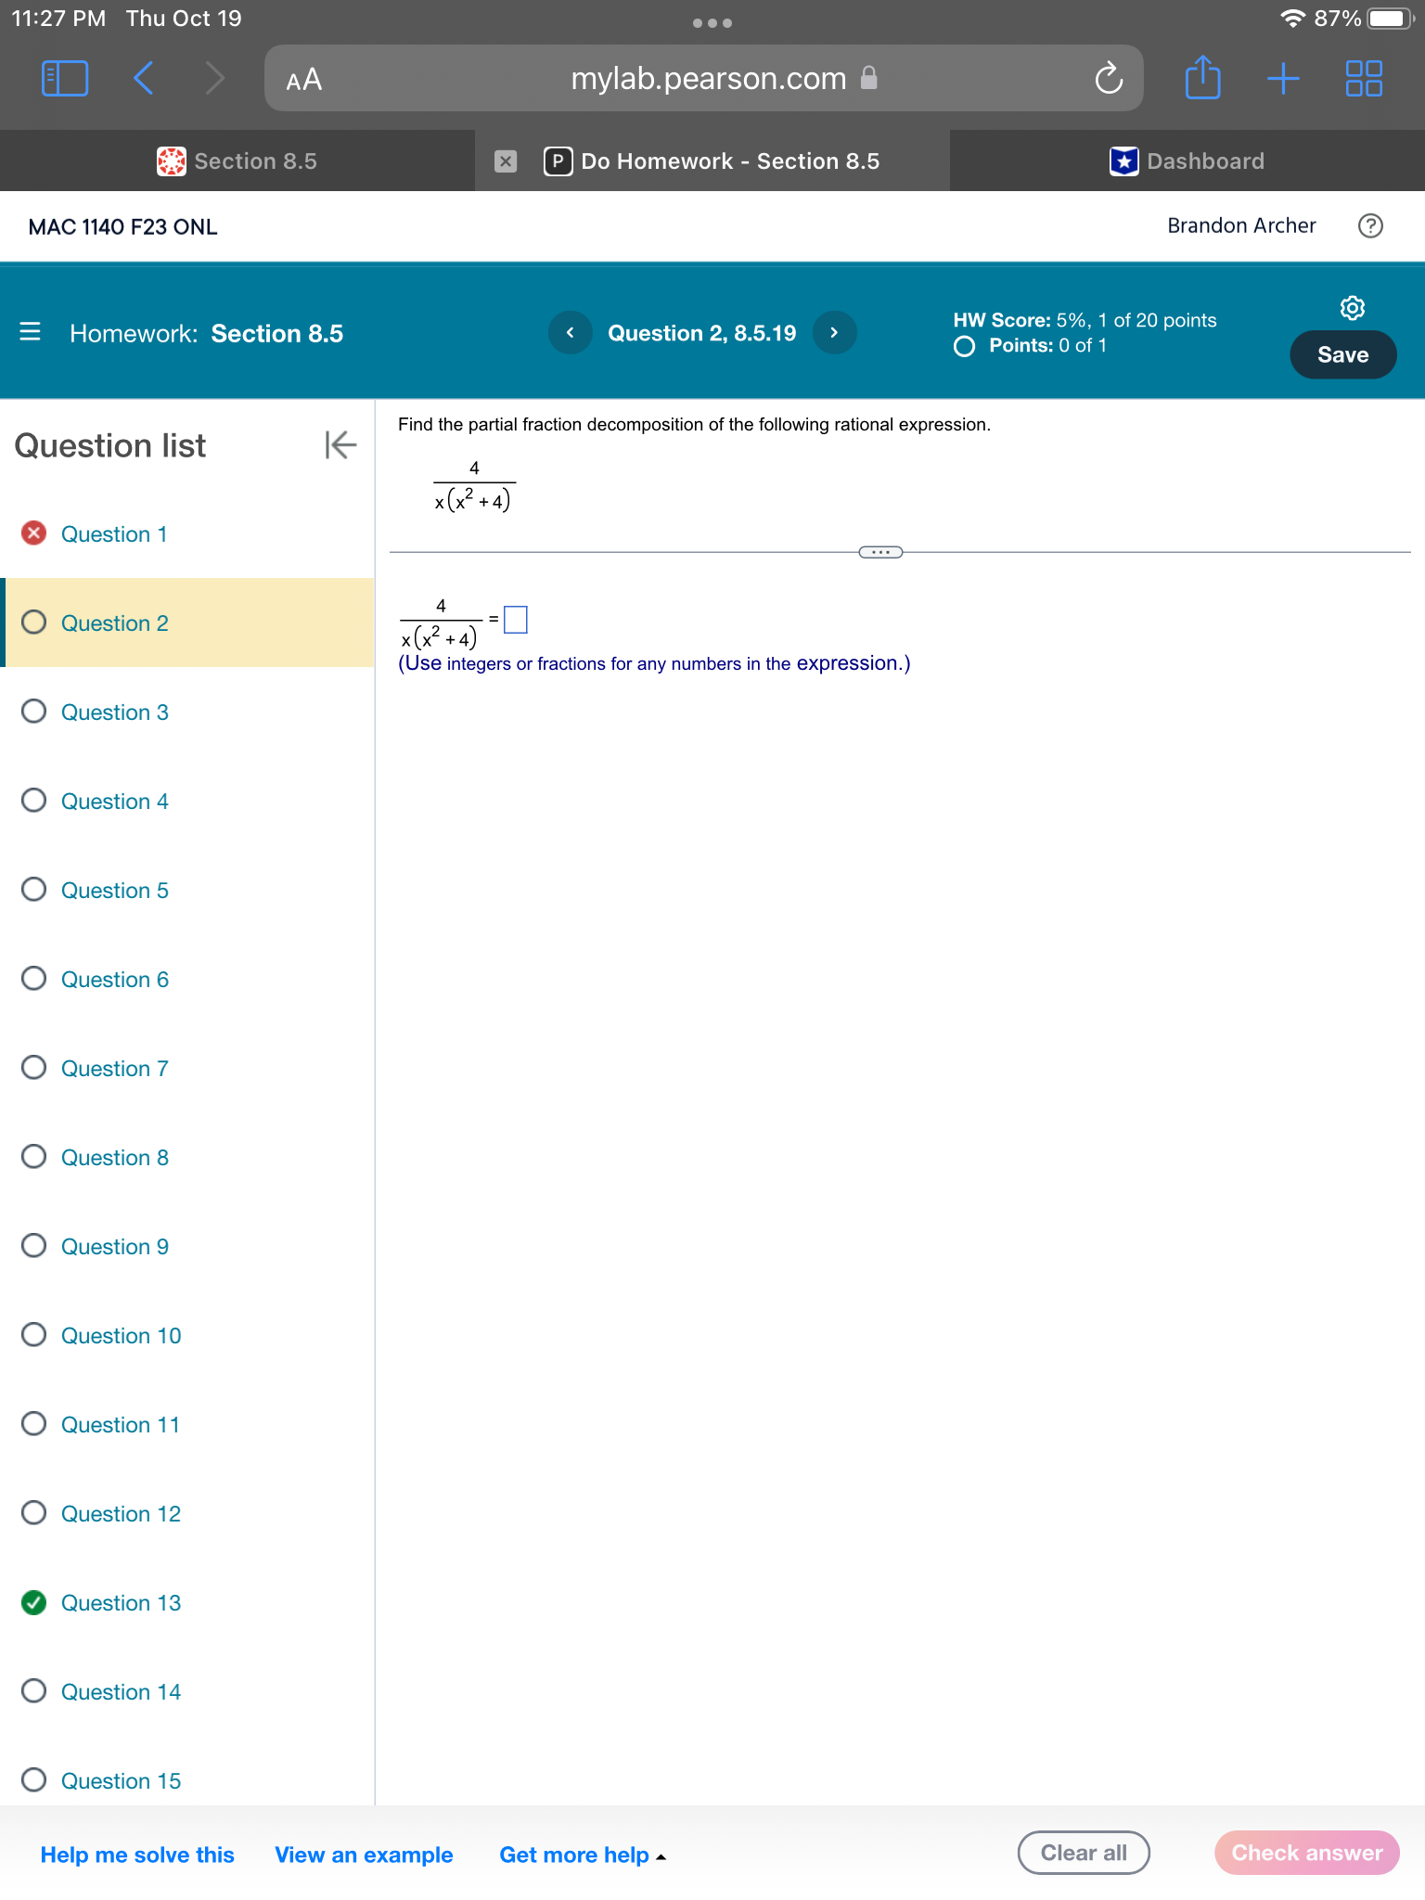Tap the battery status icon
The image size is (1425, 1900).
tap(1391, 19)
